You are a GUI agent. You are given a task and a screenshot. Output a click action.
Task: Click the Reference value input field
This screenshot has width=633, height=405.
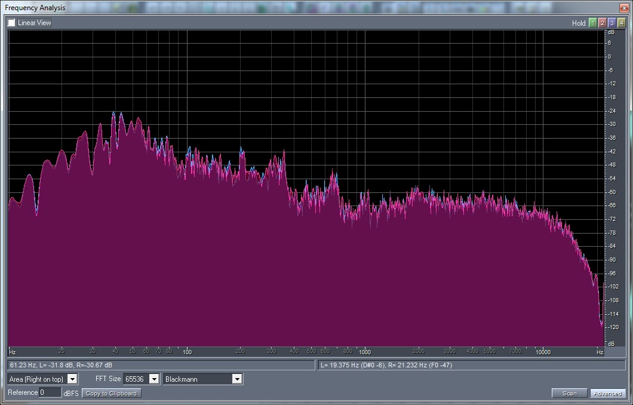51,392
